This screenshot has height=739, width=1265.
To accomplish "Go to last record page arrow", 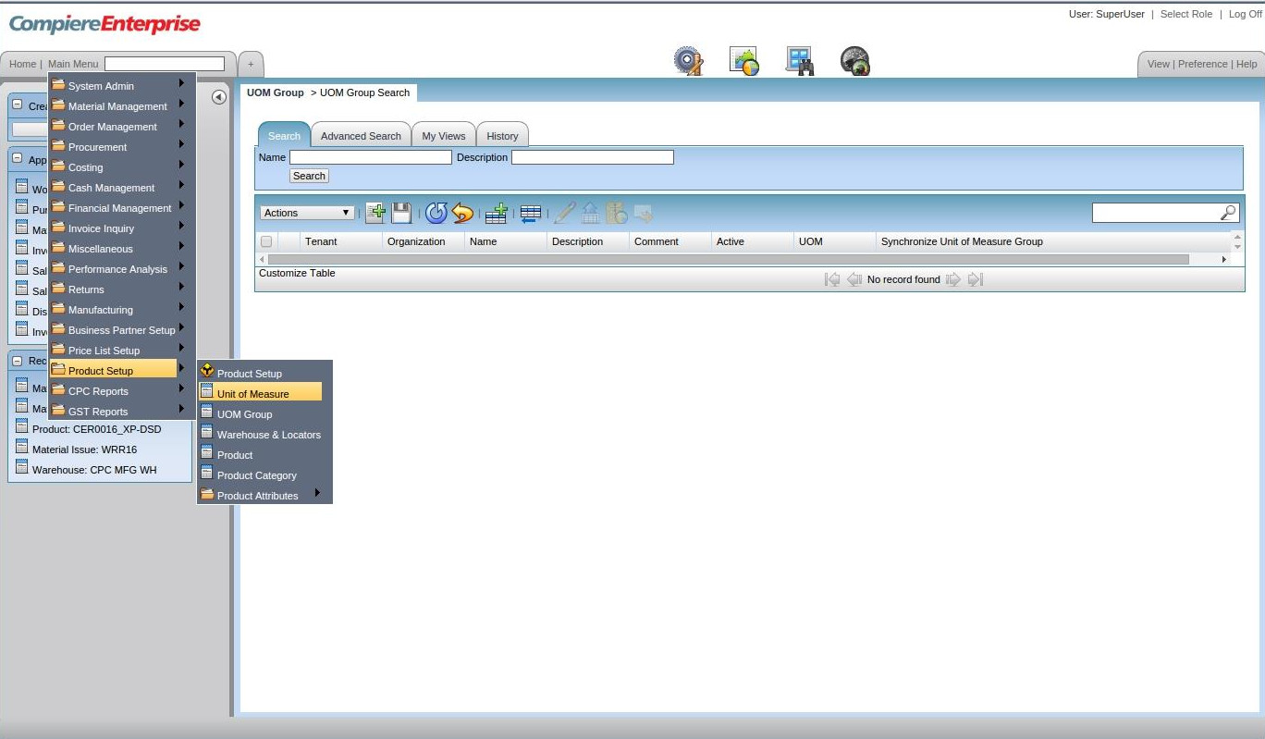I will pos(975,279).
